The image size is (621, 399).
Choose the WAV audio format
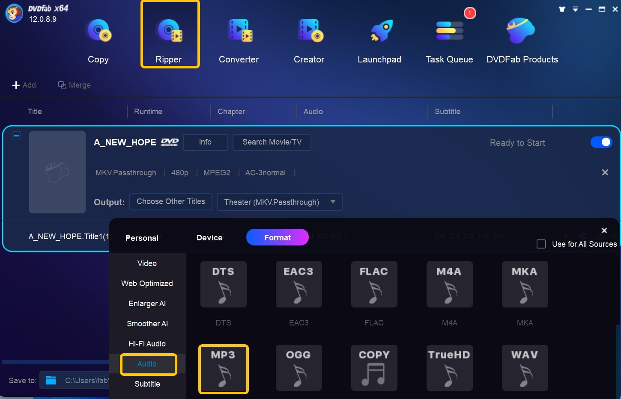click(525, 368)
